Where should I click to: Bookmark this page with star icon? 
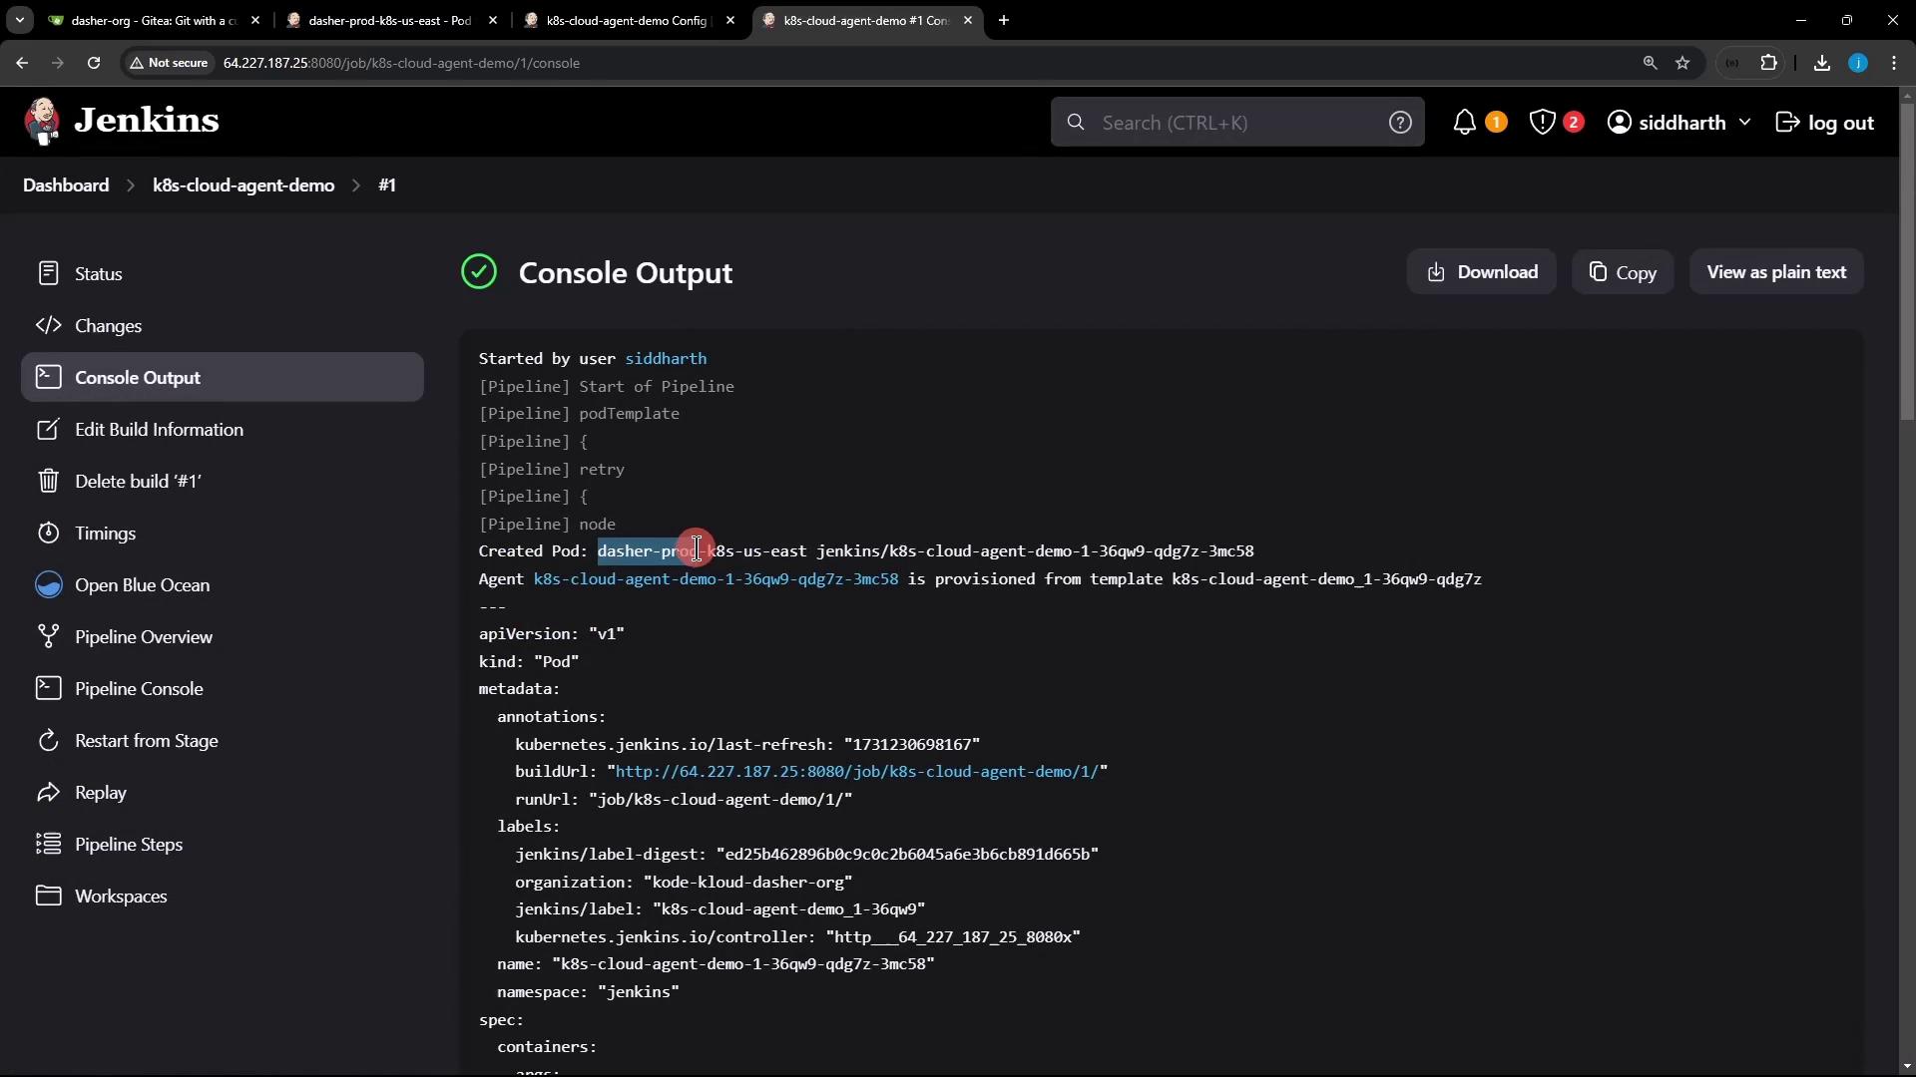pyautogui.click(x=1682, y=63)
